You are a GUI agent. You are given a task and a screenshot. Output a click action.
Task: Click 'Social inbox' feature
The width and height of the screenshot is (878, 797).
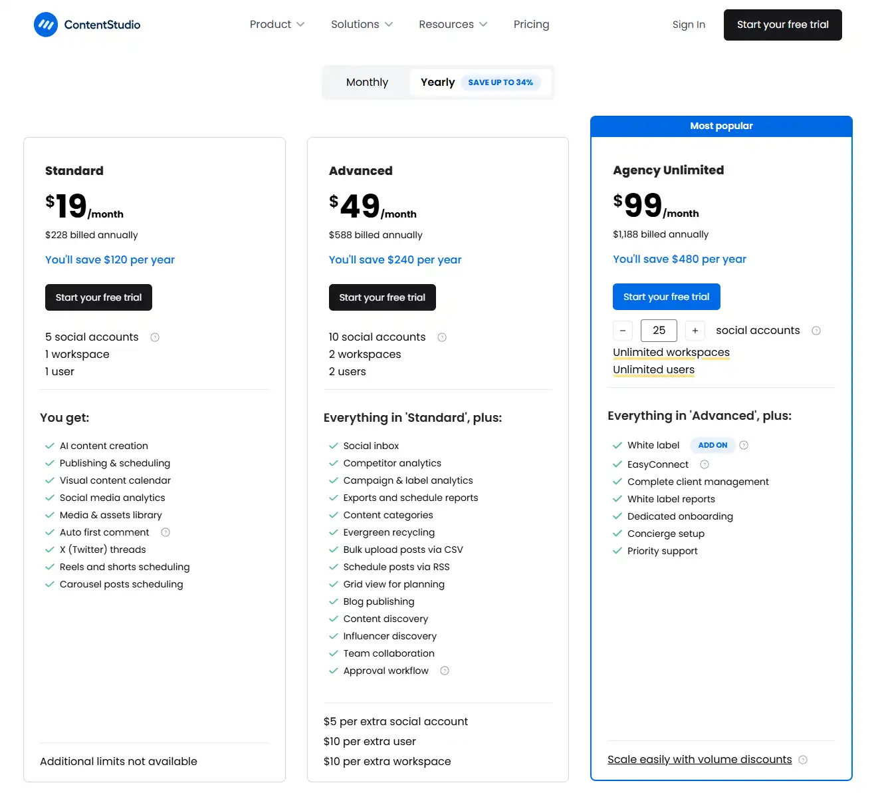pyautogui.click(x=371, y=446)
